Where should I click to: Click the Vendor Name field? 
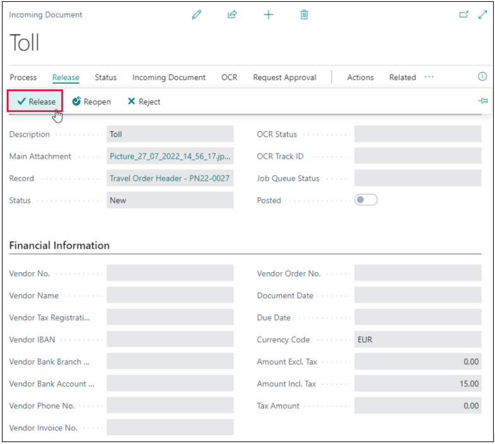tap(170, 295)
